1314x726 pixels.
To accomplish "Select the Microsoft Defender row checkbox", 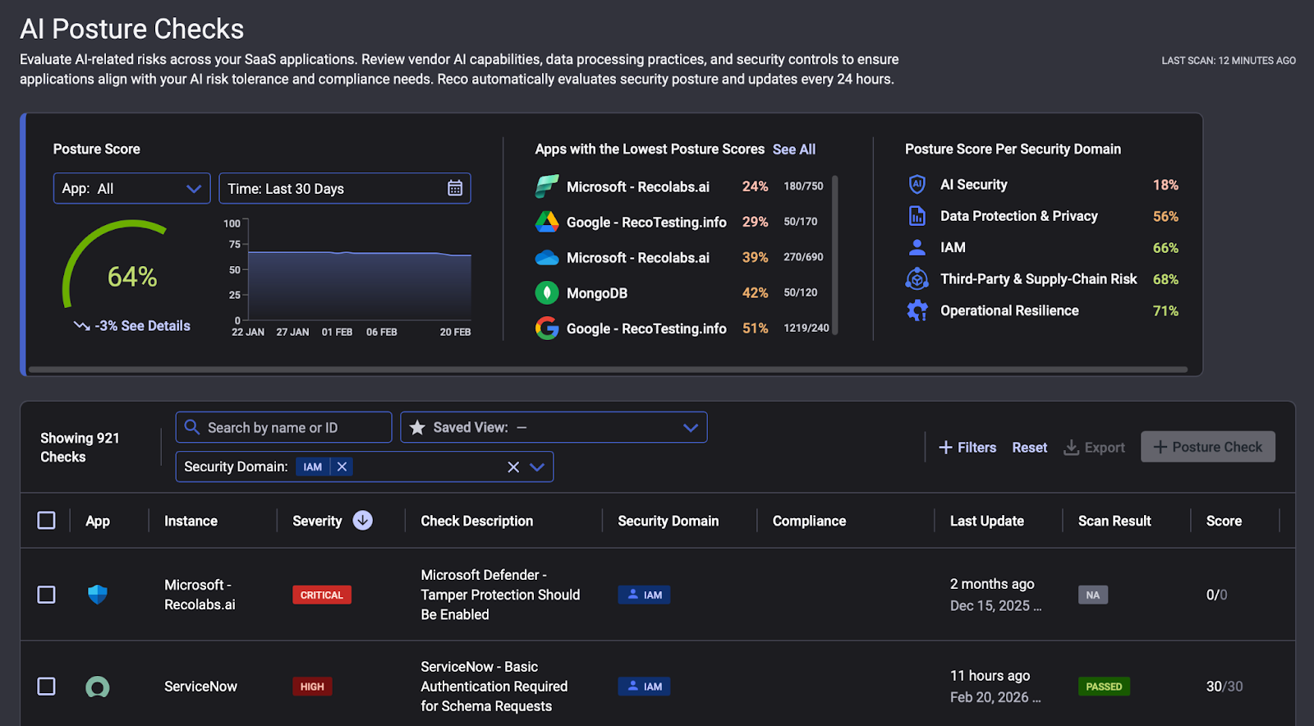I will [47, 595].
